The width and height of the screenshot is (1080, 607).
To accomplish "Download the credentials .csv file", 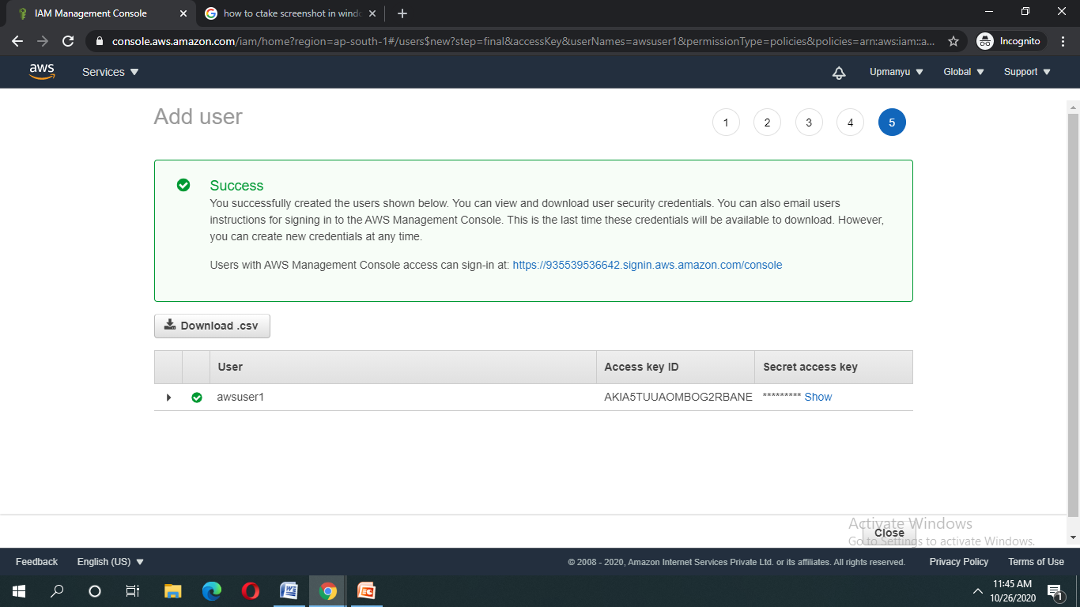I will click(212, 326).
